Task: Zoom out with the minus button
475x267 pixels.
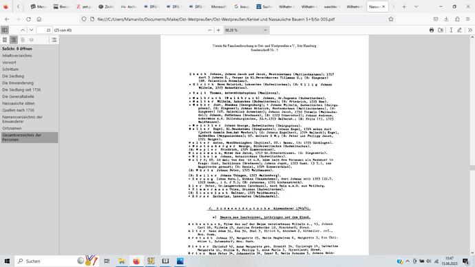Action: pyautogui.click(x=210, y=30)
